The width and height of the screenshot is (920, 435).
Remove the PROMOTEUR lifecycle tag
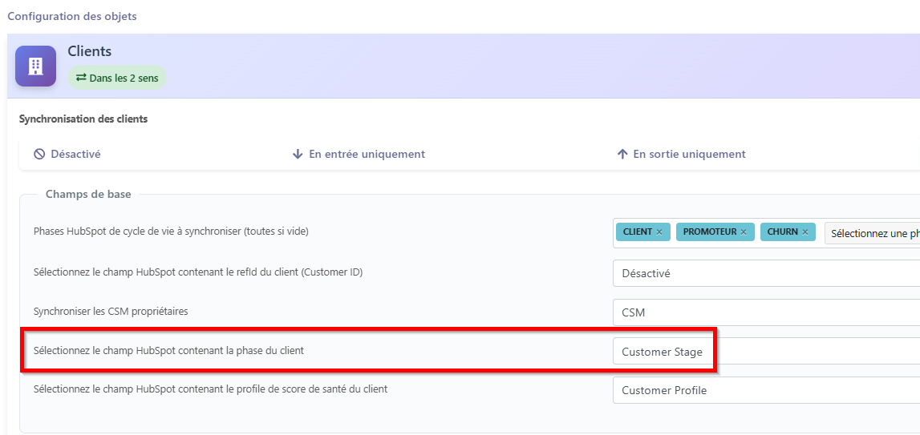coord(743,232)
